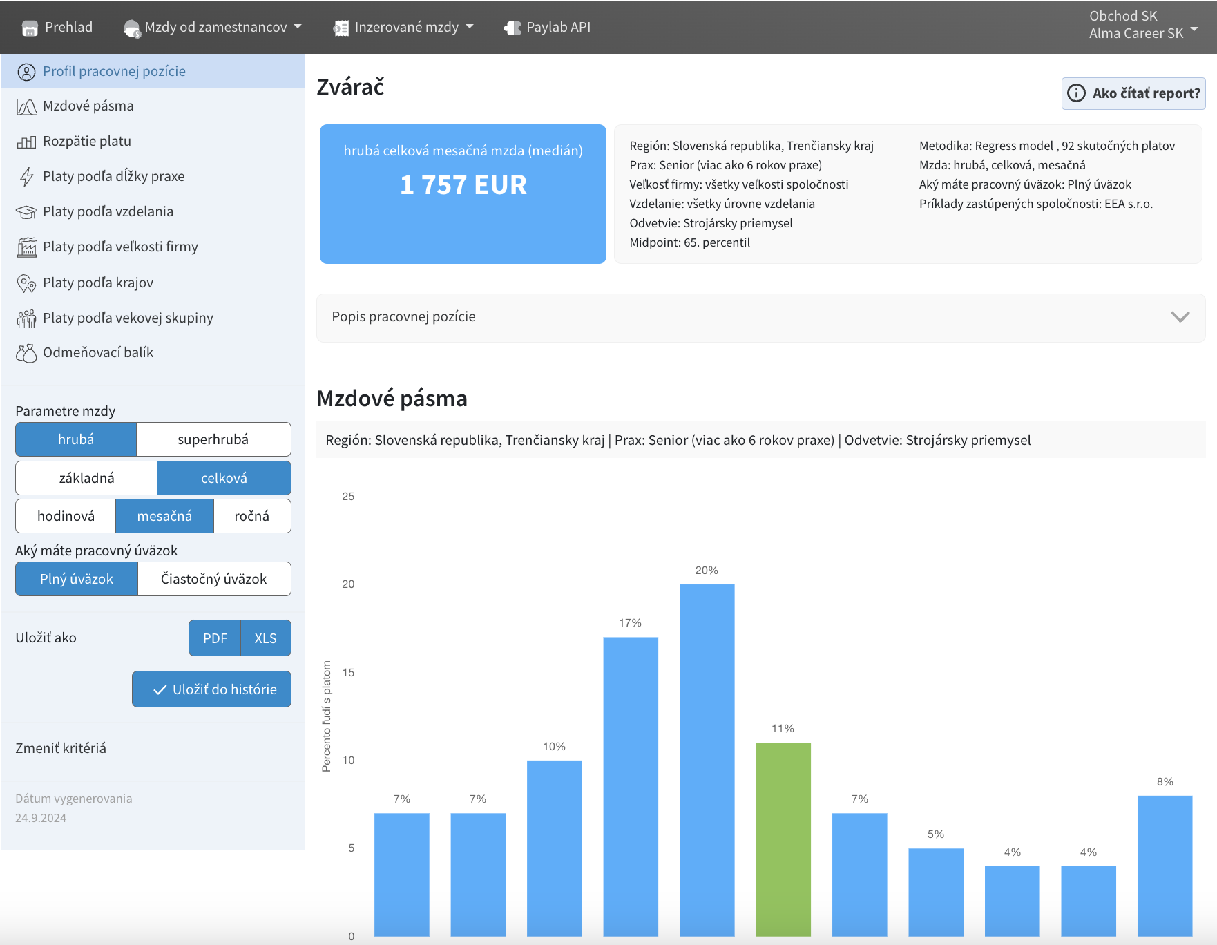Viewport: 1217px width, 945px height.
Task: Select superhrubá wage parameter
Action: [213, 439]
